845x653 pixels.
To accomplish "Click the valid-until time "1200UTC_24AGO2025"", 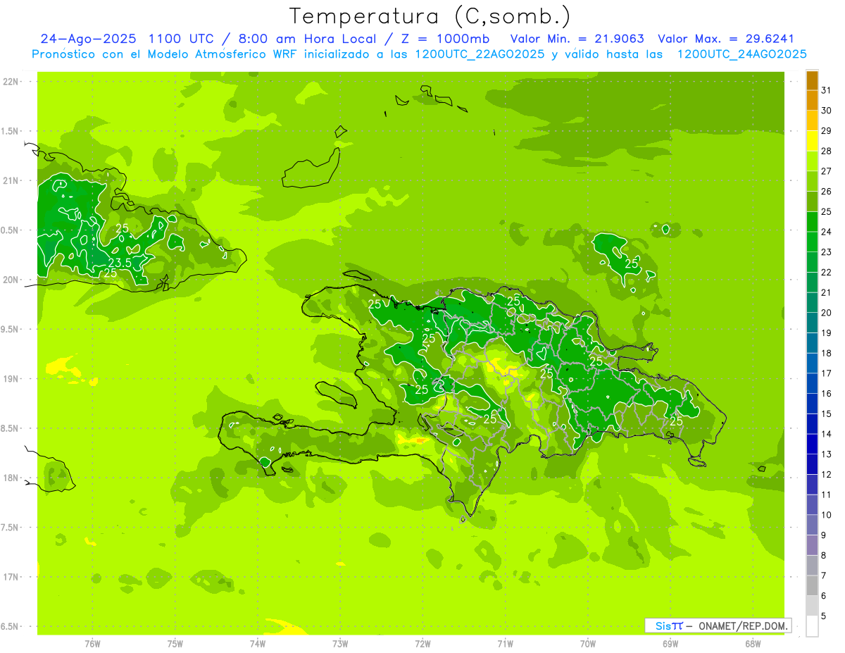I will pyautogui.click(x=741, y=54).
